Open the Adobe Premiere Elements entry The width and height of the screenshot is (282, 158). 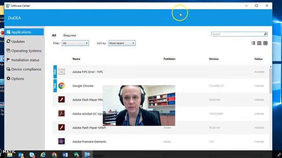pyautogui.click(x=89, y=142)
